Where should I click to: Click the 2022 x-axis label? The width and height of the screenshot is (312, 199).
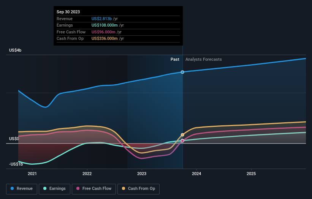tap(87, 174)
